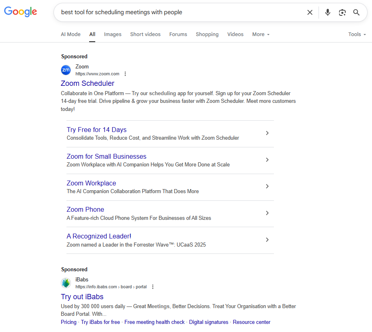This screenshot has width=372, height=332.
Task: Expand the Try Free for 14 Days chevron
Action: click(x=267, y=133)
